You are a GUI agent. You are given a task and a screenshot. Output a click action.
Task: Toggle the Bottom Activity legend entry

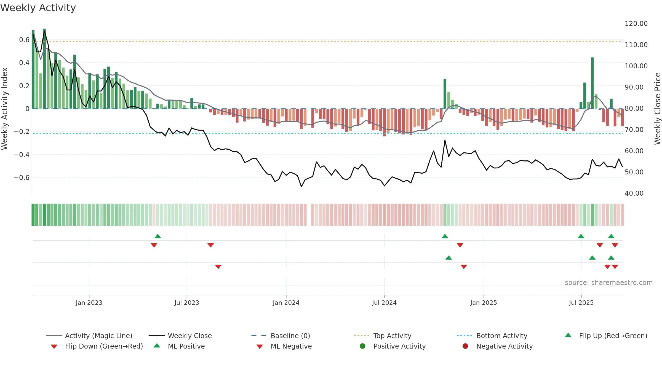click(492, 336)
